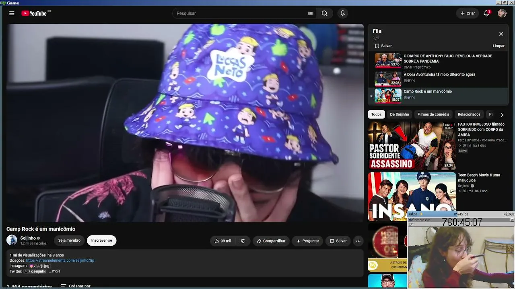This screenshot has height=289, width=515.
Task: Open 'PASTOR INVEJOSO filmado SORRINDO' video title
Action: click(481, 130)
